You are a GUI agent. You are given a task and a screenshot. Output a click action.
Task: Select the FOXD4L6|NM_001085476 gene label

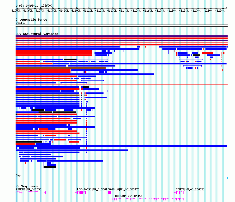123,189
